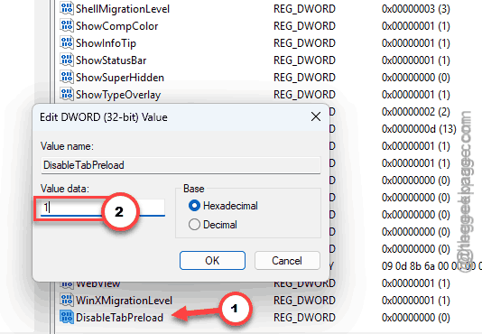Image resolution: width=482 pixels, height=334 pixels.
Task: Click the Value name field
Action: [x=181, y=165]
